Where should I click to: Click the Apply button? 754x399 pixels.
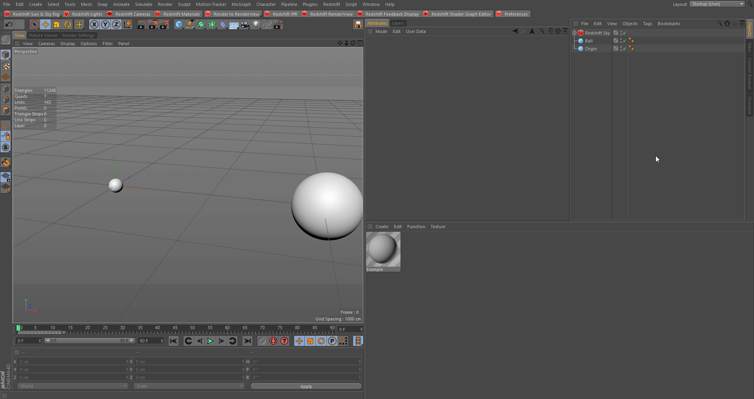pos(306,386)
